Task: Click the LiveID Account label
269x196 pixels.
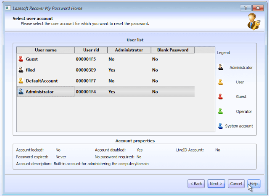Action: pos(190,150)
